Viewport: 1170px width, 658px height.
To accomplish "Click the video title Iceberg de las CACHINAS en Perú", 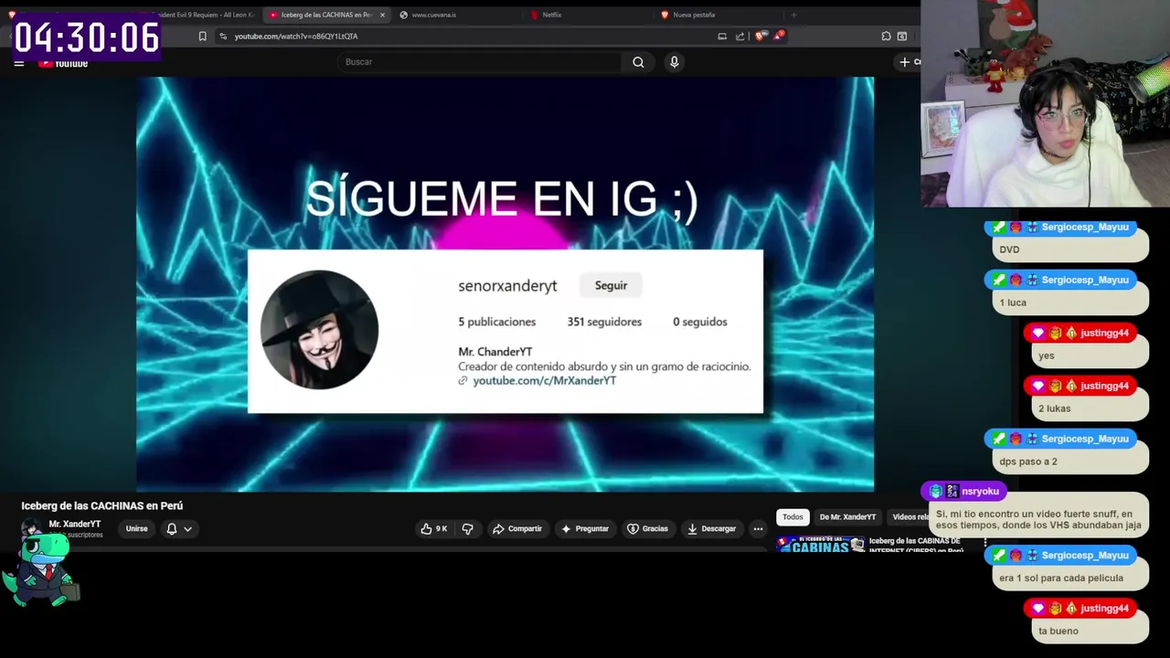I will [x=102, y=505].
